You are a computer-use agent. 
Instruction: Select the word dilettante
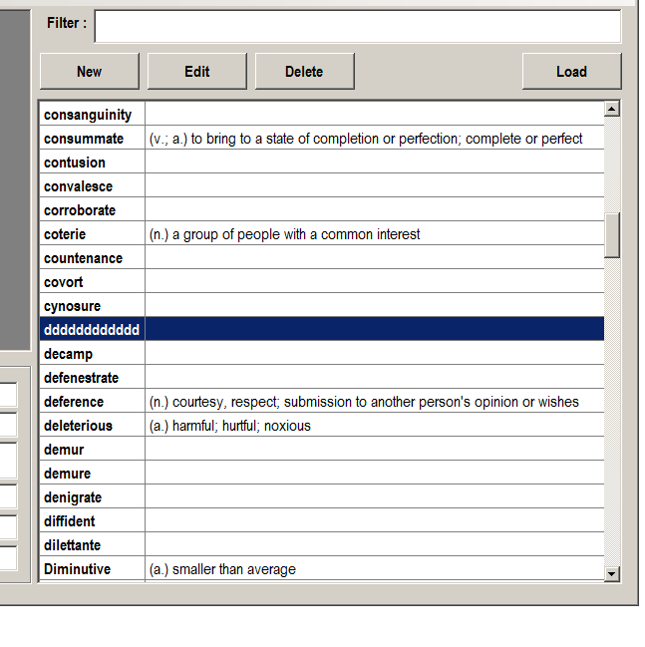(x=72, y=545)
